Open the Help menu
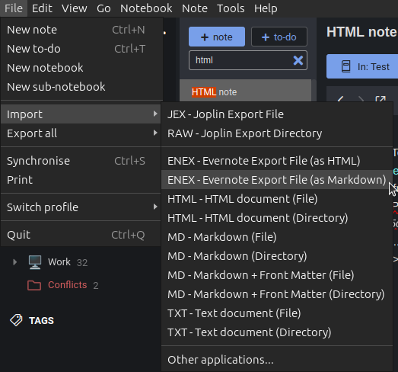Image resolution: width=398 pixels, height=372 pixels. tap(266, 8)
